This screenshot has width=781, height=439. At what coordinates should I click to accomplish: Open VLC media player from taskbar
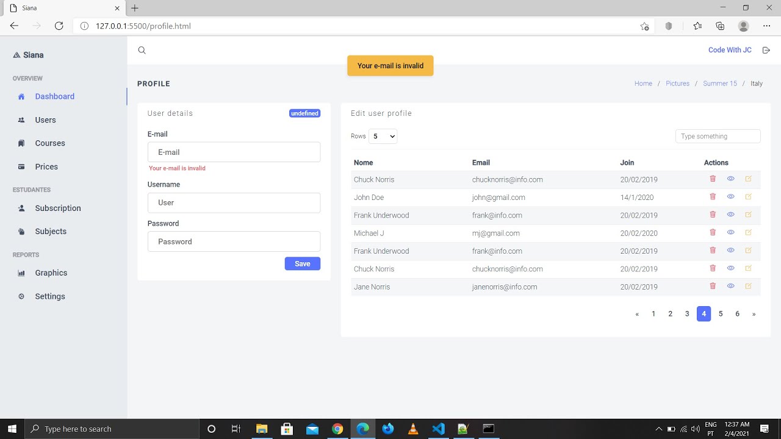[413, 429]
